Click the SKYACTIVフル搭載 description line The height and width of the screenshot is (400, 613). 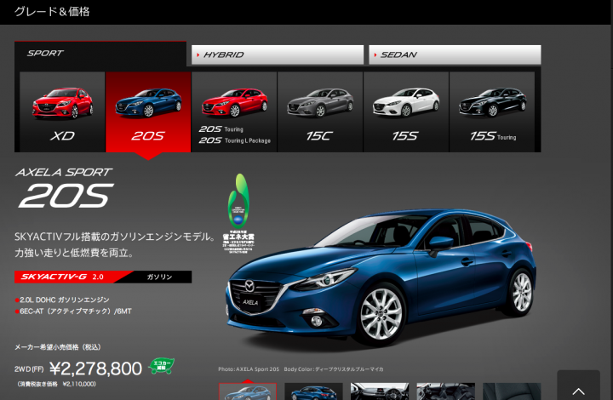(115, 237)
